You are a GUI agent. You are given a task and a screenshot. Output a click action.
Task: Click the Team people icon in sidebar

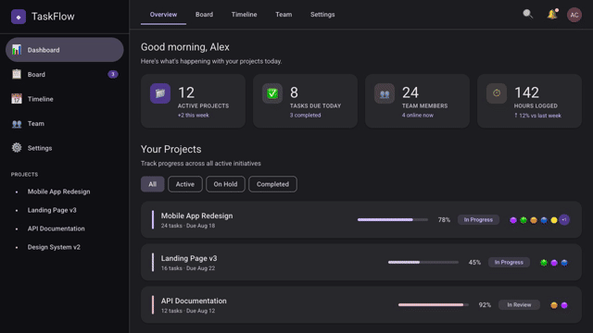pyautogui.click(x=17, y=123)
